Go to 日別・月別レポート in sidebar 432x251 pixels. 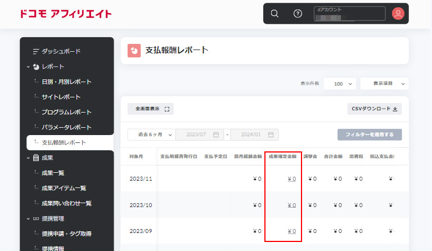(x=66, y=82)
